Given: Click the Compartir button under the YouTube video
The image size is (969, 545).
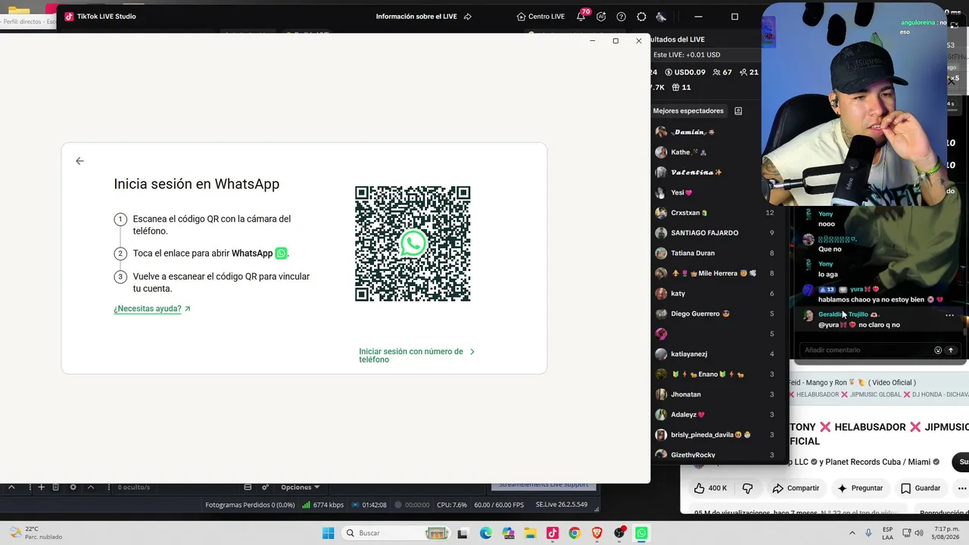Looking at the screenshot, I should (x=796, y=488).
